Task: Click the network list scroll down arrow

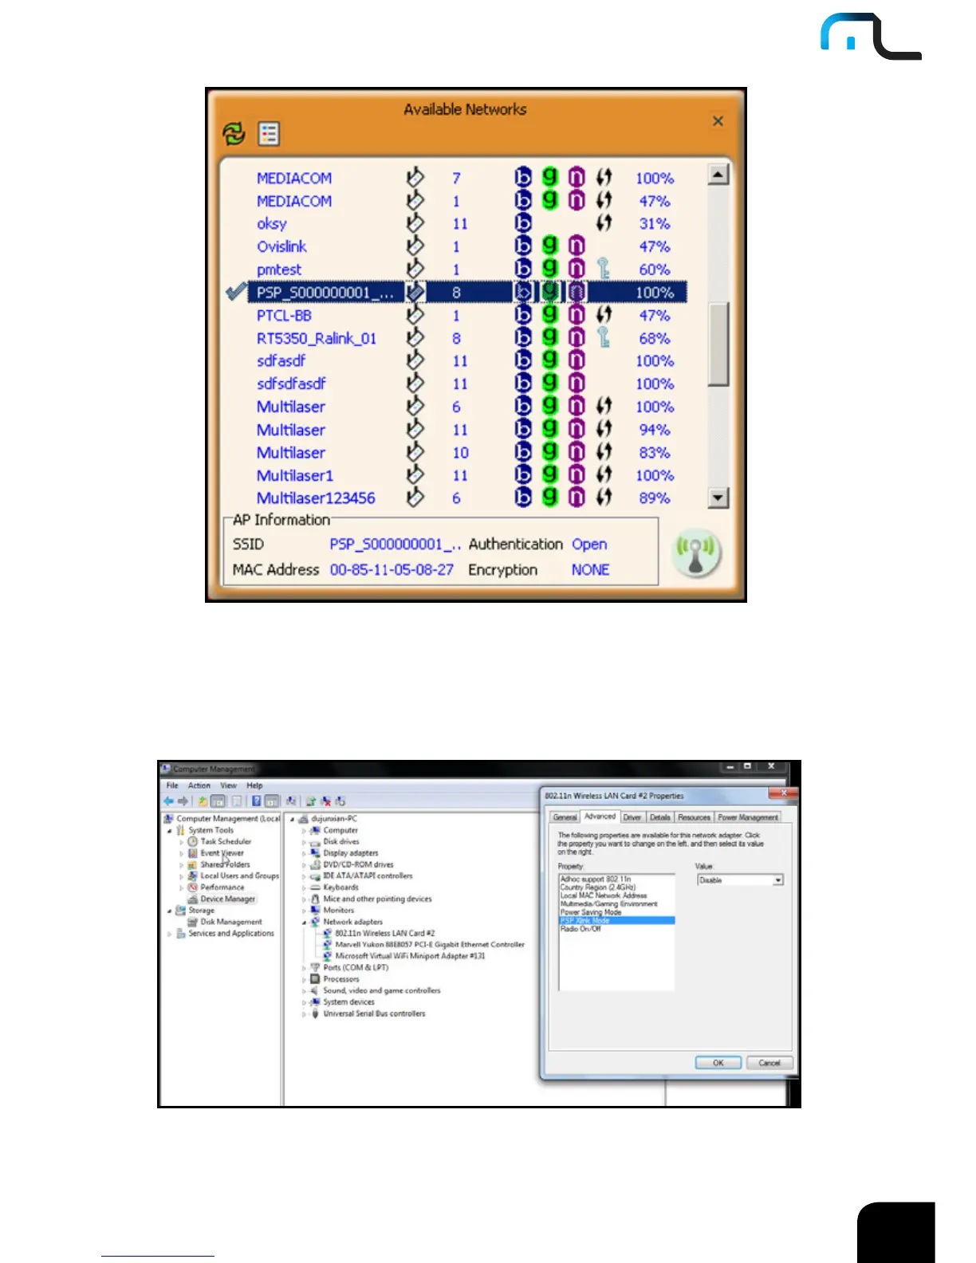Action: click(718, 498)
